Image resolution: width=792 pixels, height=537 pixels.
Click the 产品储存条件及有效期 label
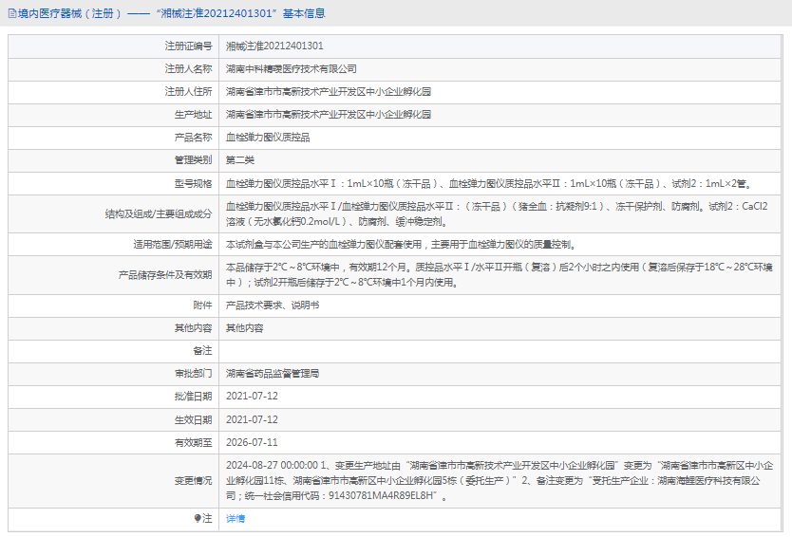click(x=165, y=275)
